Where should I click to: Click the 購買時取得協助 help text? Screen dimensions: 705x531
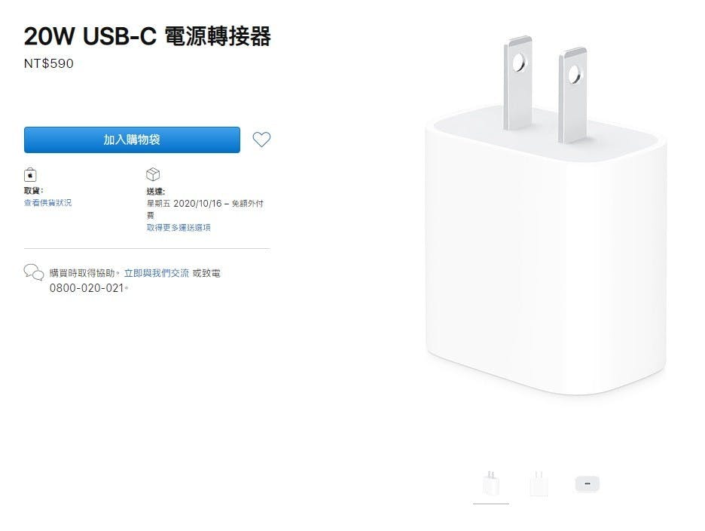(x=82, y=273)
